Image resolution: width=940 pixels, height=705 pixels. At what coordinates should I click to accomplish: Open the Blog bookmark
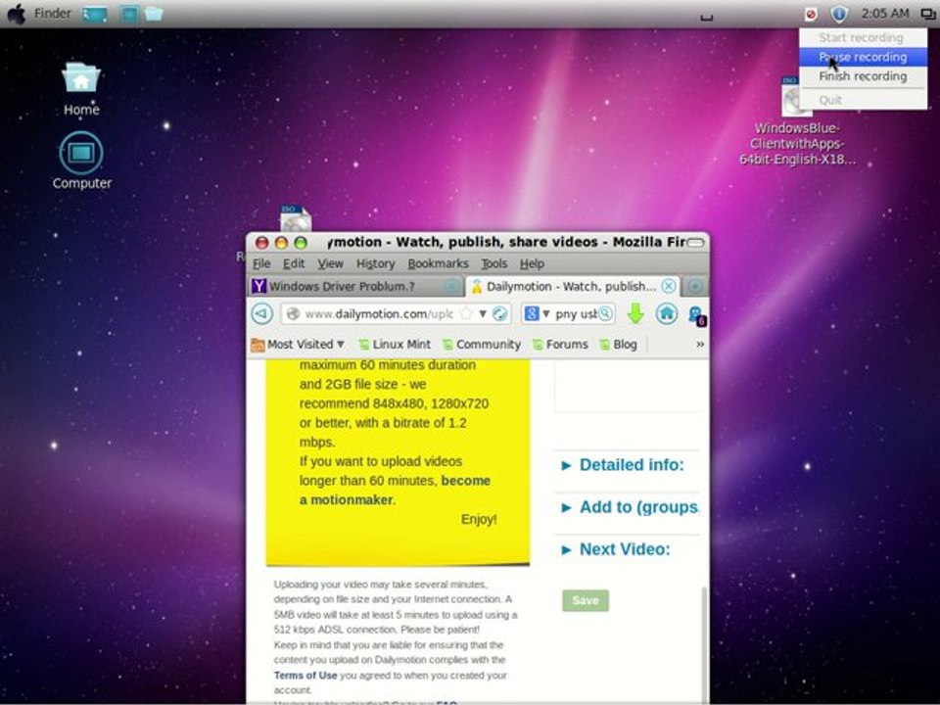[618, 344]
